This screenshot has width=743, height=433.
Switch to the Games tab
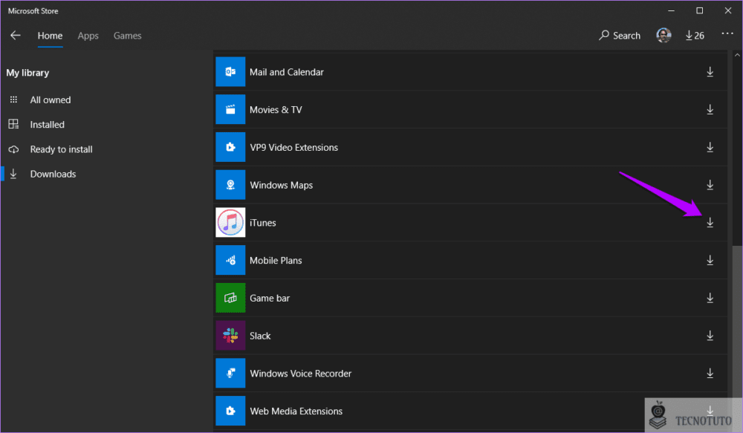[x=128, y=36]
